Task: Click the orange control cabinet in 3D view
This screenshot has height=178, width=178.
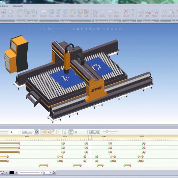Action: click(x=16, y=55)
